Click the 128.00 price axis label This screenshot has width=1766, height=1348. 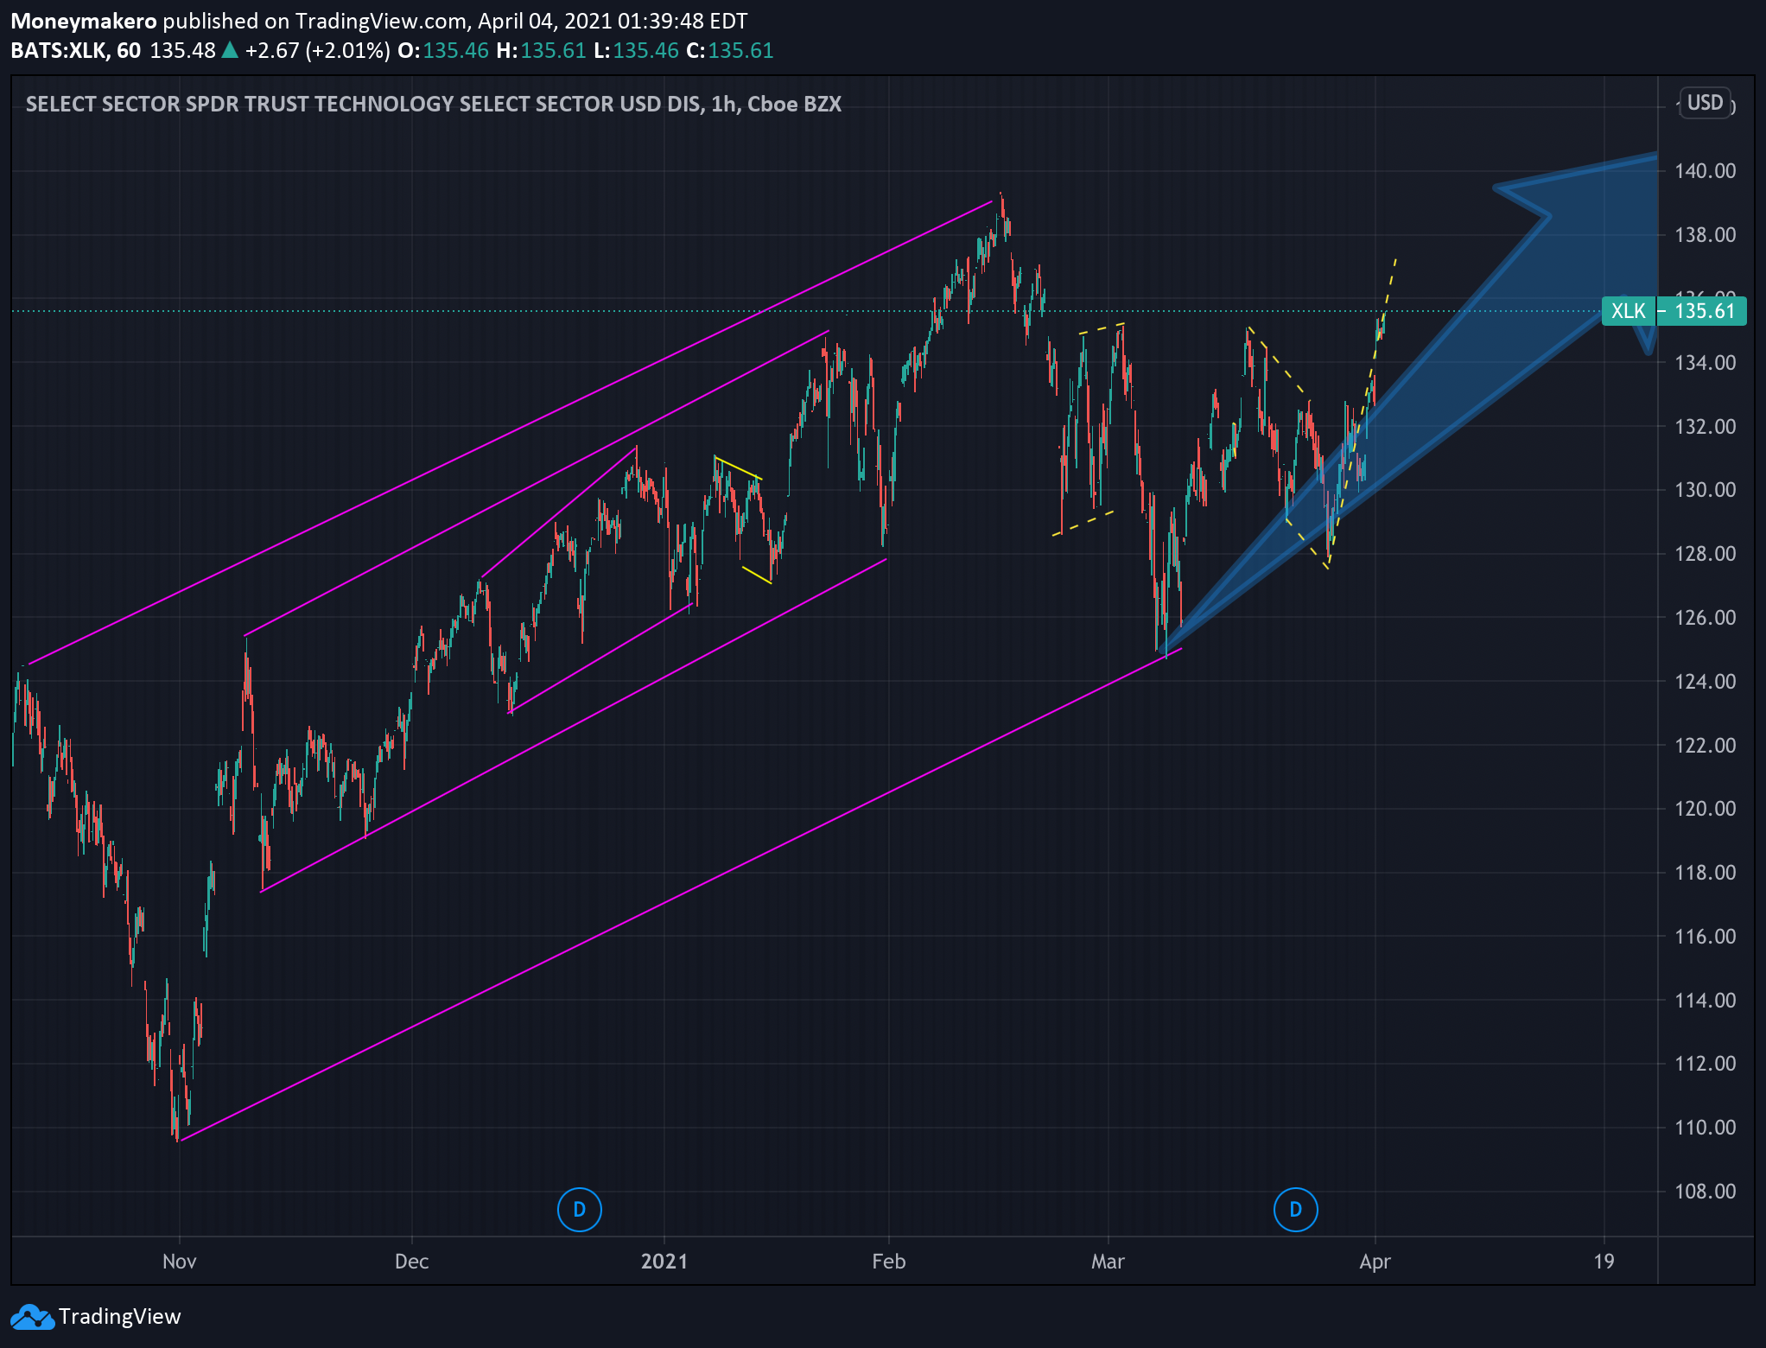coord(1705,554)
